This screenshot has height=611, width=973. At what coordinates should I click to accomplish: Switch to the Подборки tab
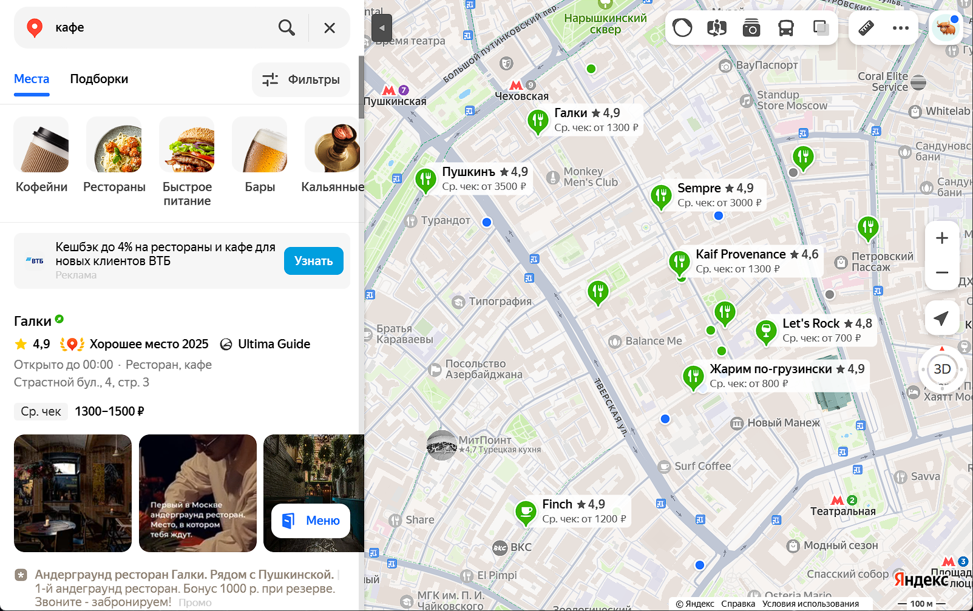[99, 79]
